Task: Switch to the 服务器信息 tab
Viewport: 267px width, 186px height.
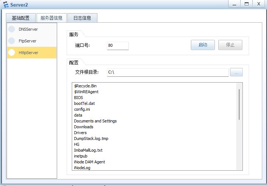Action: pyautogui.click(x=51, y=18)
